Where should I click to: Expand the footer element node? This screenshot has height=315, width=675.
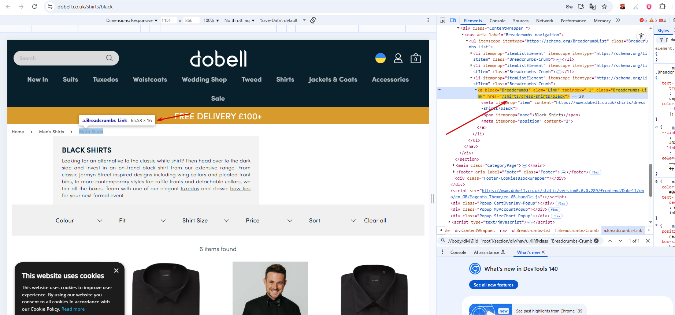454,172
